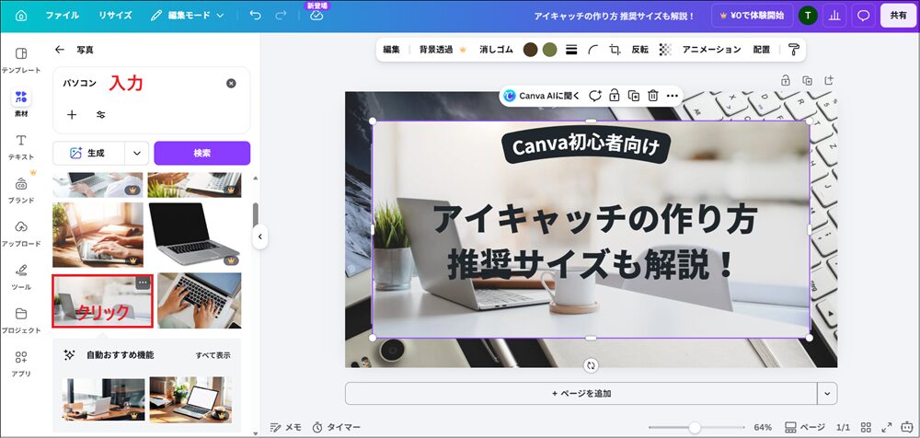Clear the パソコン search text
Screen dimensions: 920x438
pyautogui.click(x=231, y=84)
